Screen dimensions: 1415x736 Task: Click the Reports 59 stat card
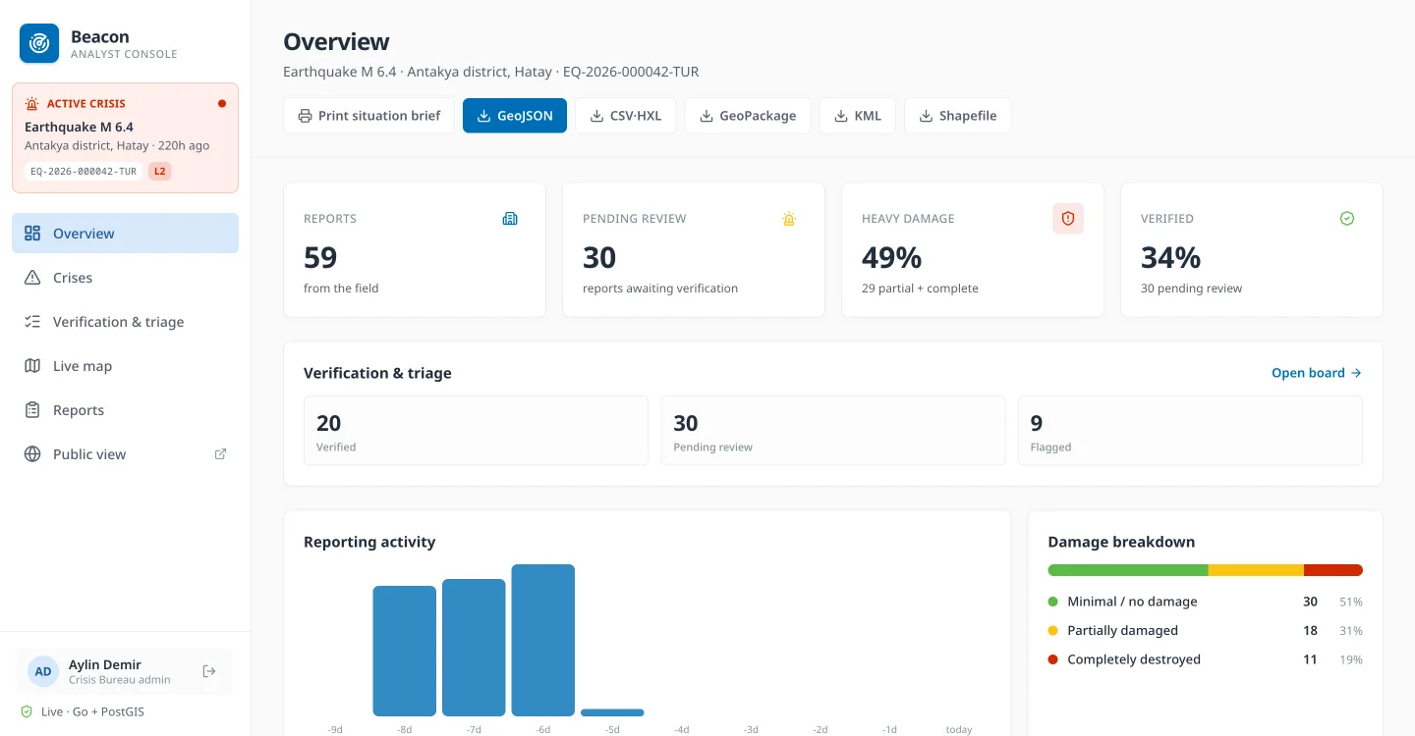[x=415, y=250]
